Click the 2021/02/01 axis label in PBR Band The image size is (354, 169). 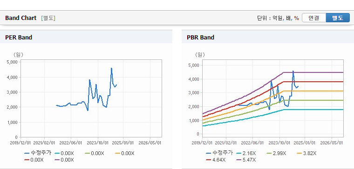tap(226, 143)
